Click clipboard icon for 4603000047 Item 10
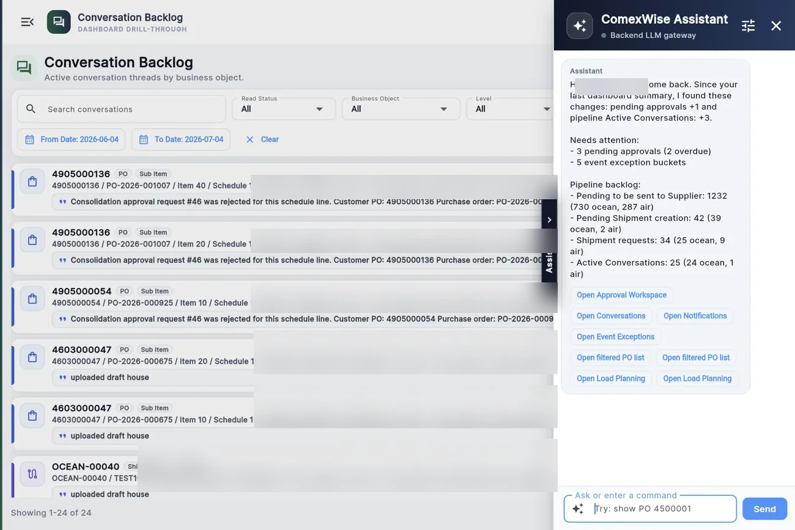The image size is (795, 530). pyautogui.click(x=32, y=416)
